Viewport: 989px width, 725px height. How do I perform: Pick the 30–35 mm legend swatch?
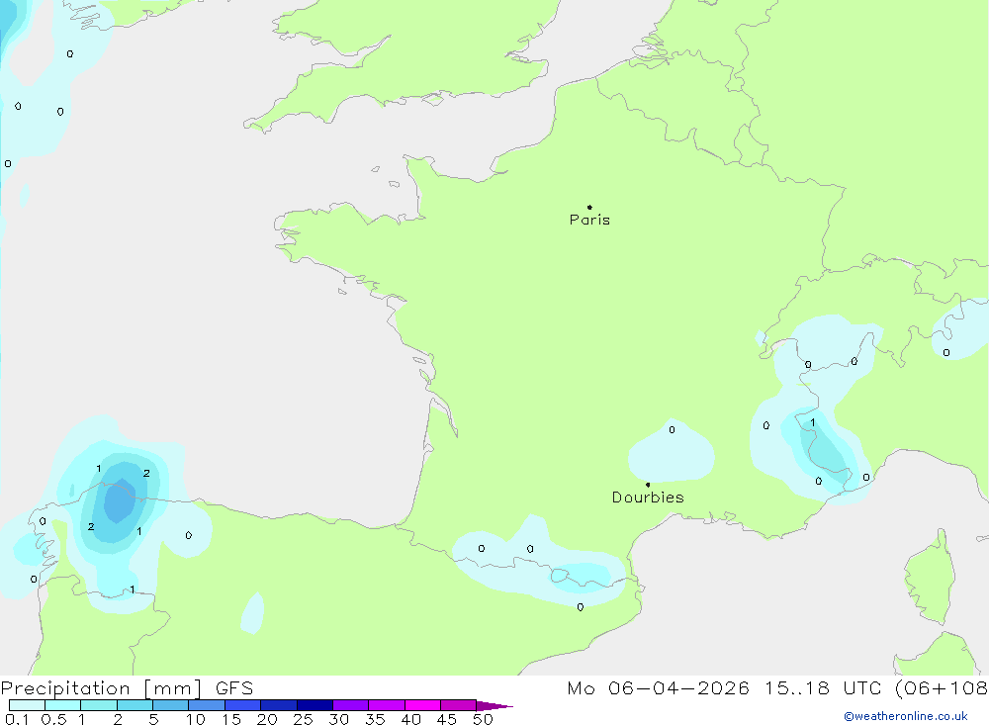tap(350, 705)
